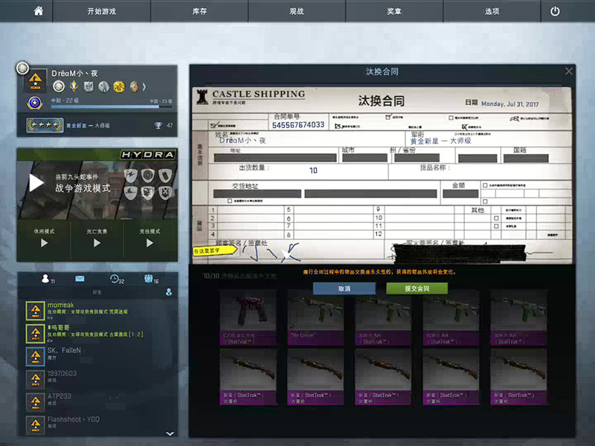Click the 出货数量 value 10

pos(313,171)
